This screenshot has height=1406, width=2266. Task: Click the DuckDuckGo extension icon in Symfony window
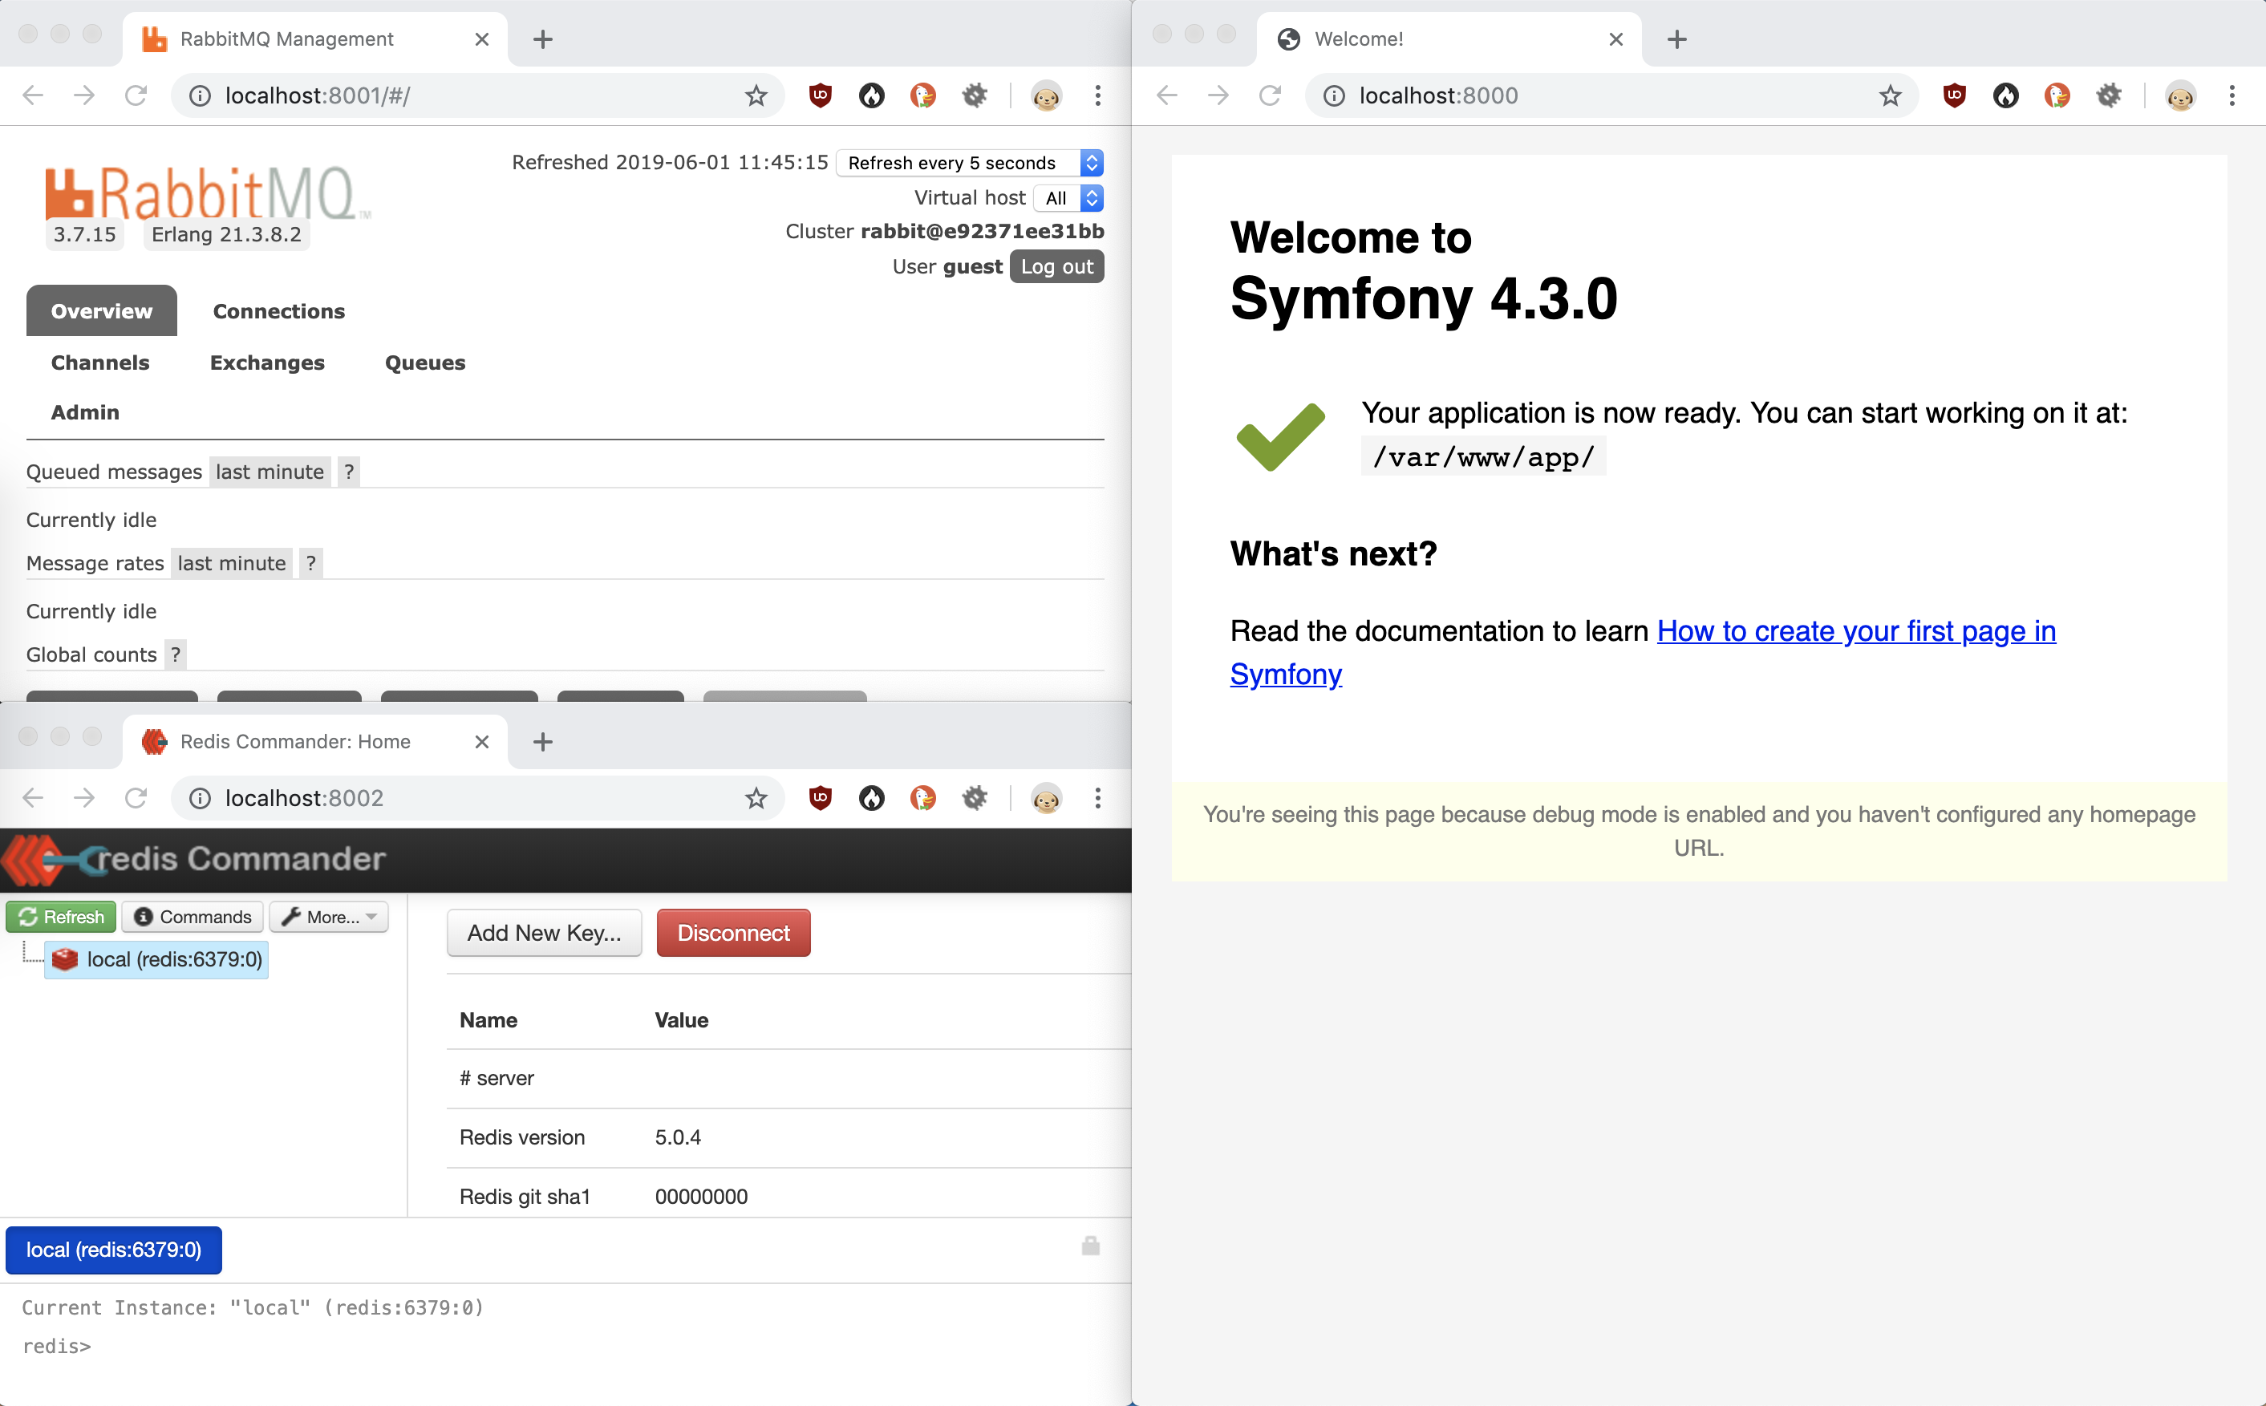point(2056,95)
